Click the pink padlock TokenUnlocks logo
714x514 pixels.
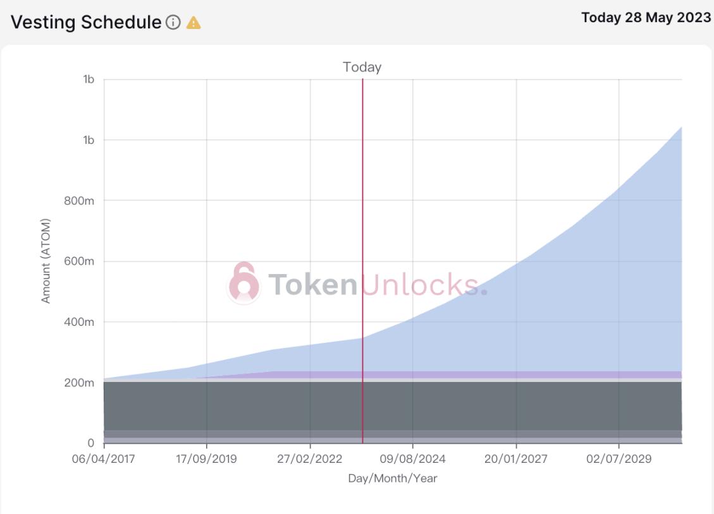pos(243,284)
